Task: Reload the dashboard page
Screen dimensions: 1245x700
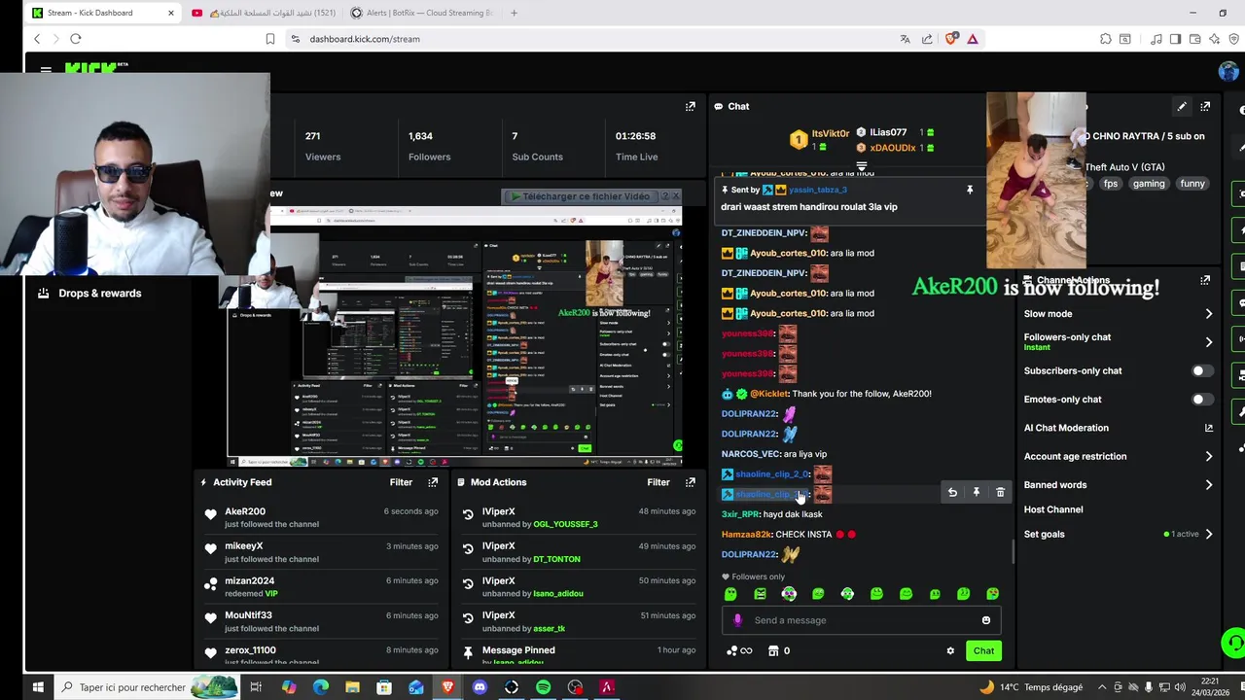Action: pyautogui.click(x=76, y=39)
